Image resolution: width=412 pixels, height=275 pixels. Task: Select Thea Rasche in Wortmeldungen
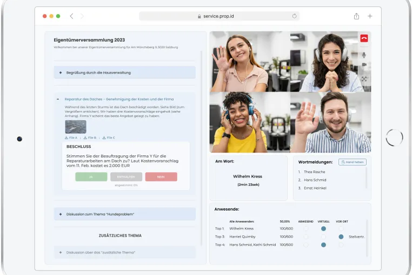pos(314,172)
